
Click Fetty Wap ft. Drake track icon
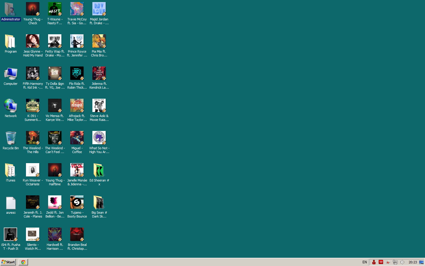click(x=55, y=46)
